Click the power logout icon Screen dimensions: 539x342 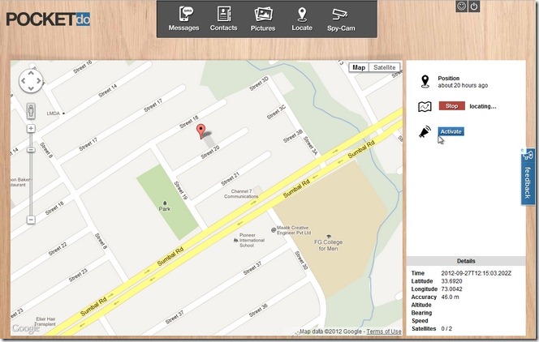(x=474, y=6)
